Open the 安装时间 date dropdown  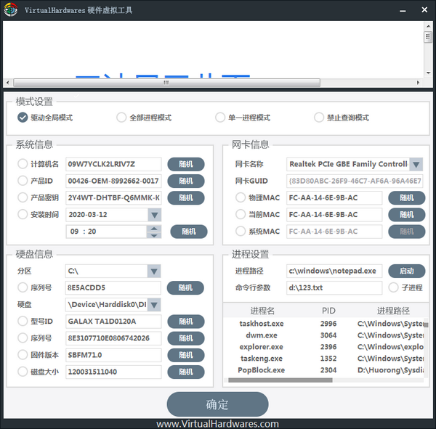point(154,215)
